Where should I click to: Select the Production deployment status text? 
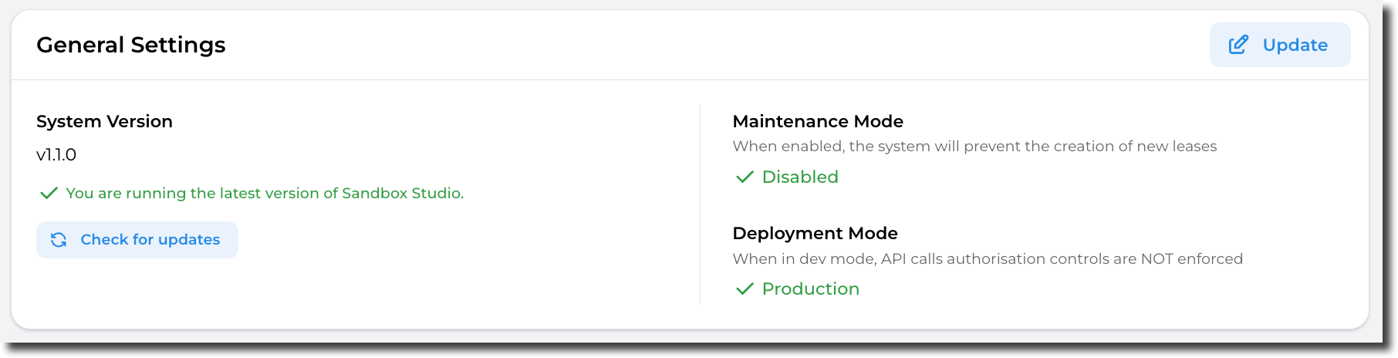point(810,289)
